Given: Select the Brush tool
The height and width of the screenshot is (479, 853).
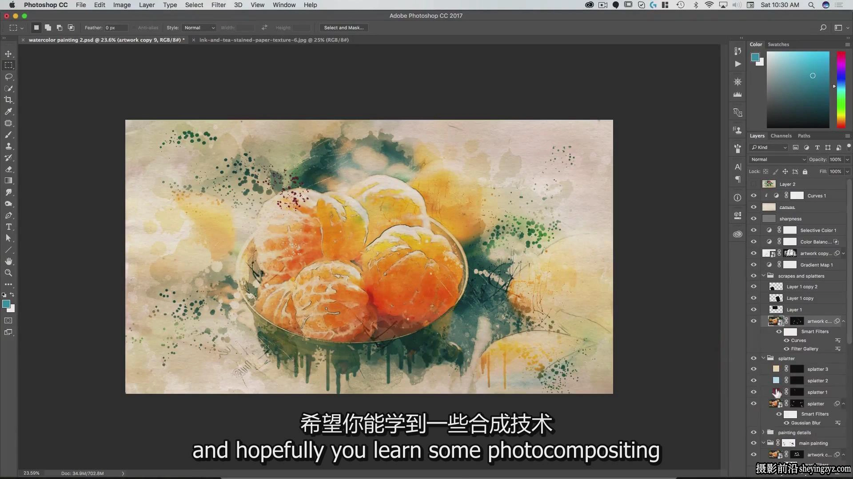Looking at the screenshot, I should click(x=8, y=135).
